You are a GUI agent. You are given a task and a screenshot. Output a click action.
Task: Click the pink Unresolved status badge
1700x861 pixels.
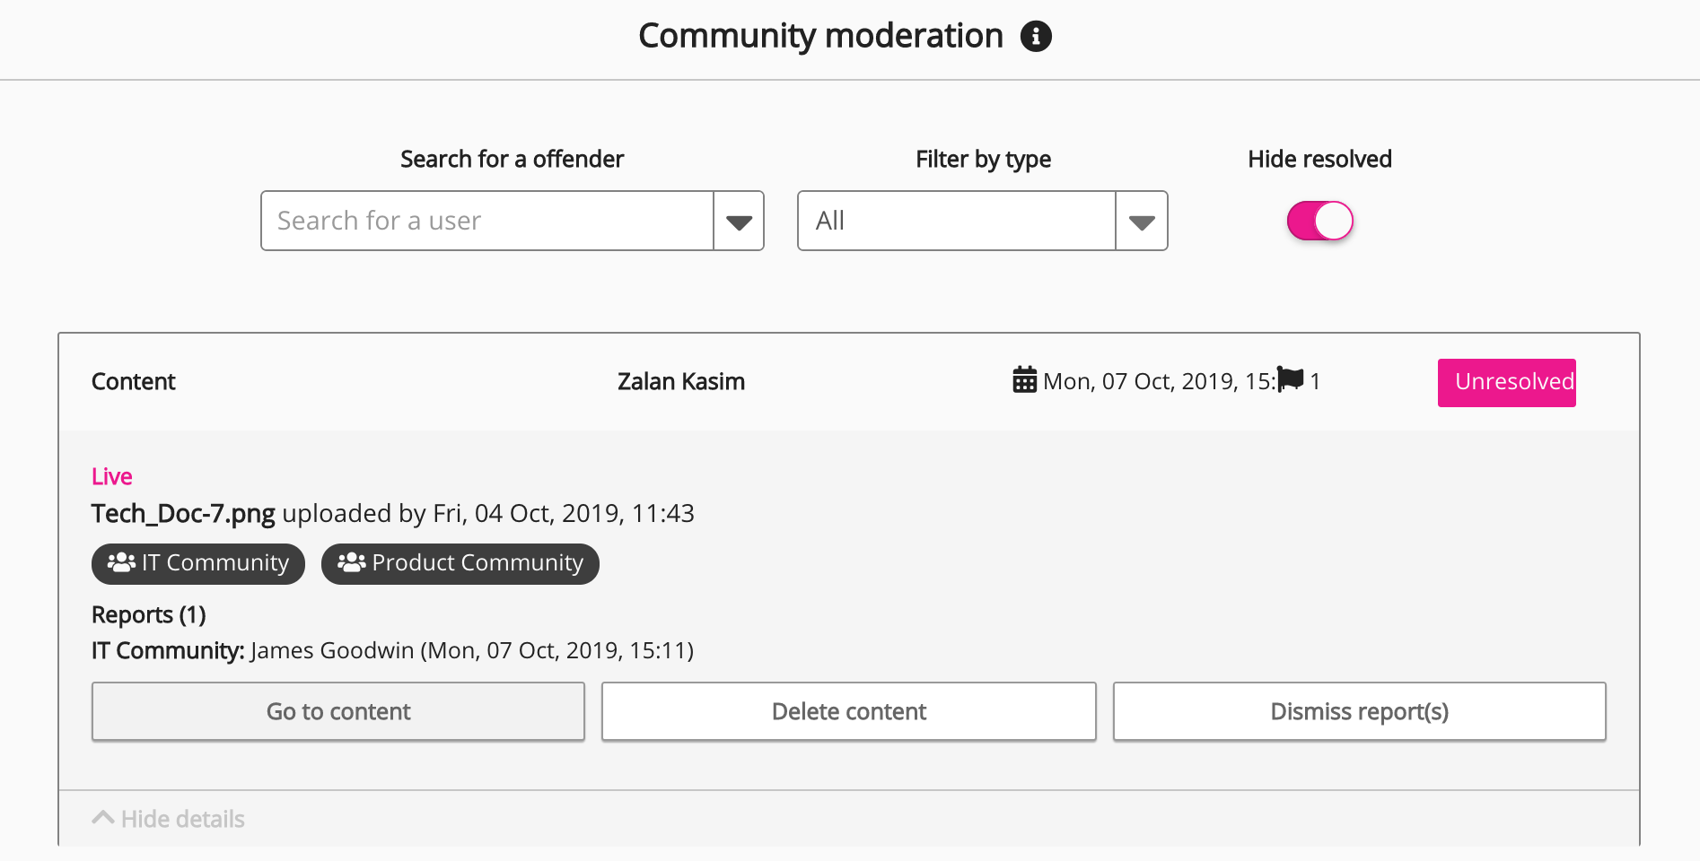click(x=1506, y=383)
